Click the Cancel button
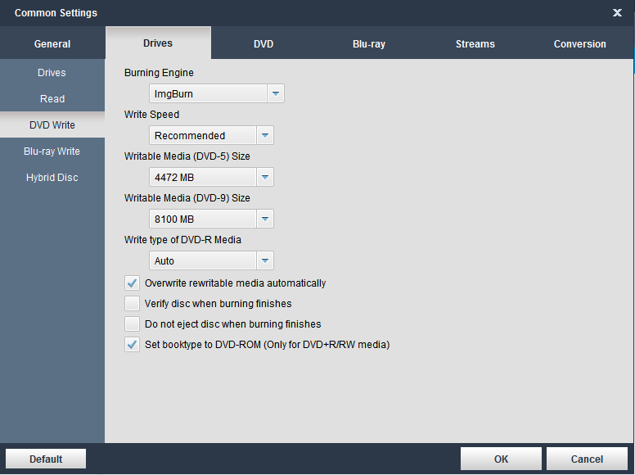This screenshot has height=475, width=635. point(587,459)
